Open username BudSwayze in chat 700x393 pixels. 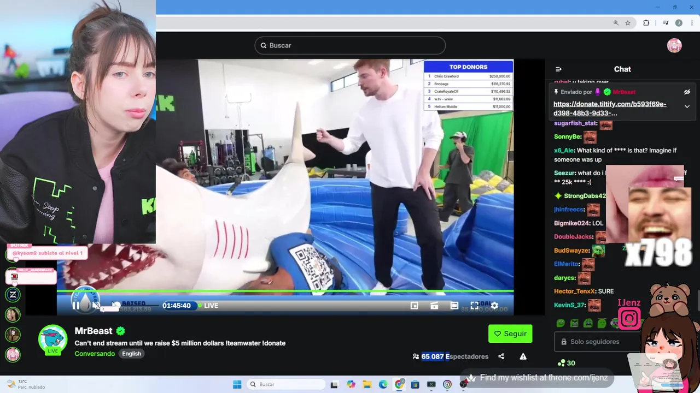coord(571,251)
